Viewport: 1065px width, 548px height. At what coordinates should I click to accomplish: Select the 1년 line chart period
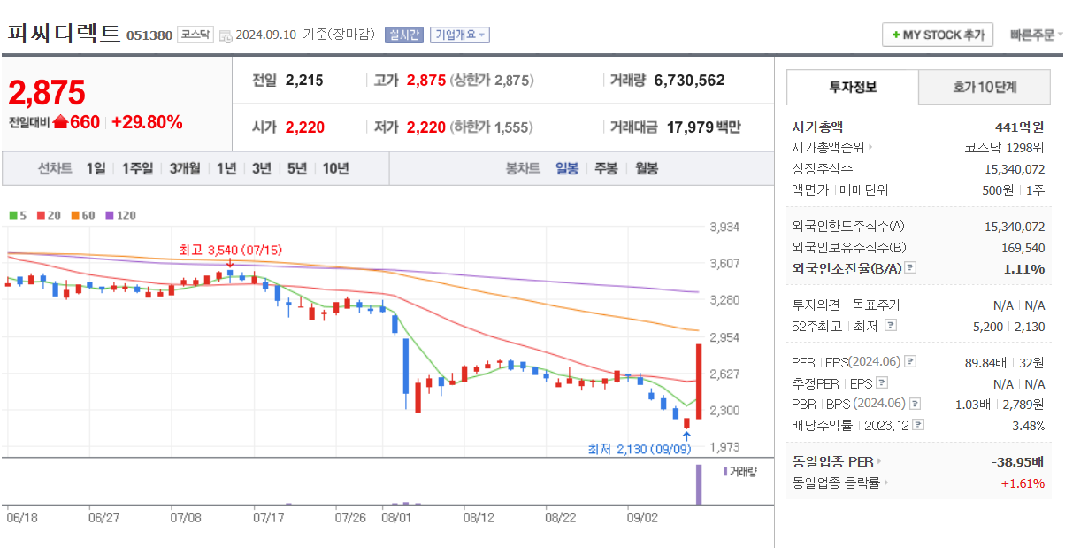(226, 168)
